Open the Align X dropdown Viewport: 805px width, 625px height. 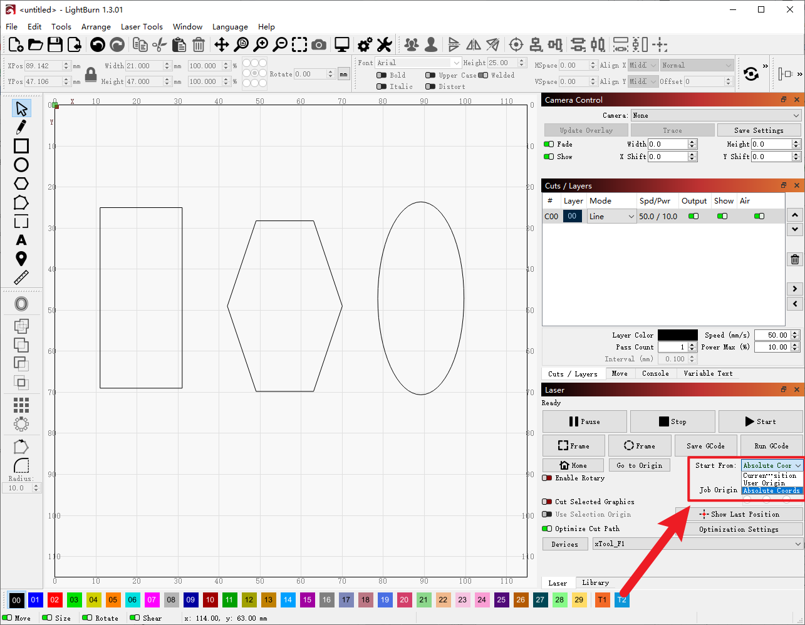tap(643, 65)
